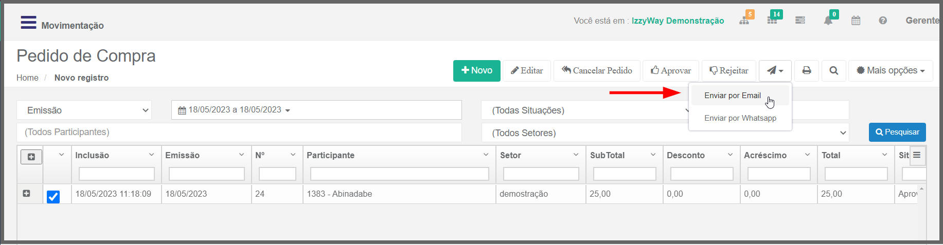Open the Mais opções dropdown

[x=891, y=70]
